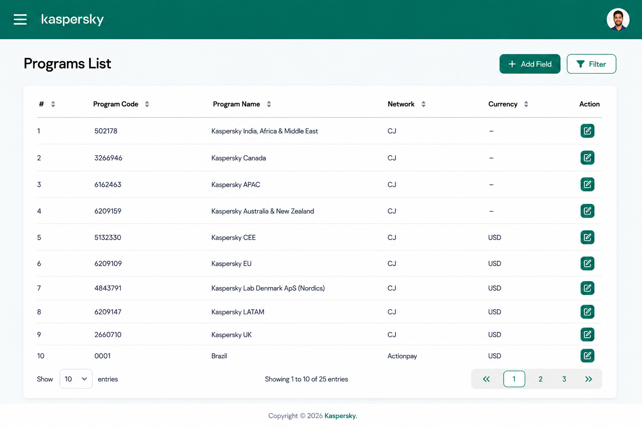Viewport: 642px width, 428px height.
Task: Select the Kaspersky APAC program name
Action: [x=236, y=185]
